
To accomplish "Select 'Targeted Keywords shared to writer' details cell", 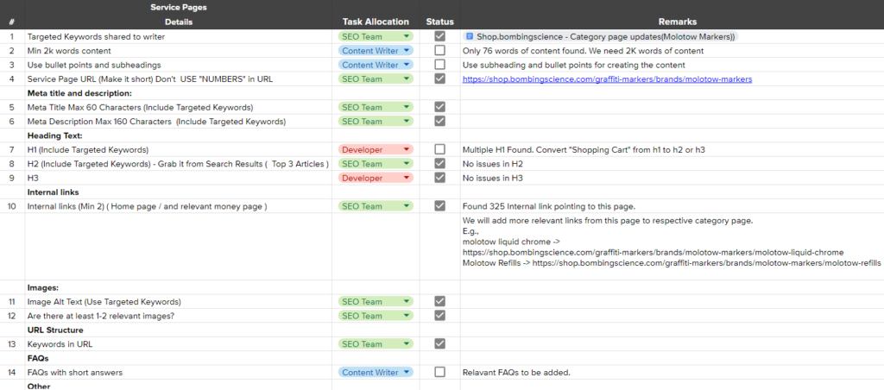I will tap(179, 36).
